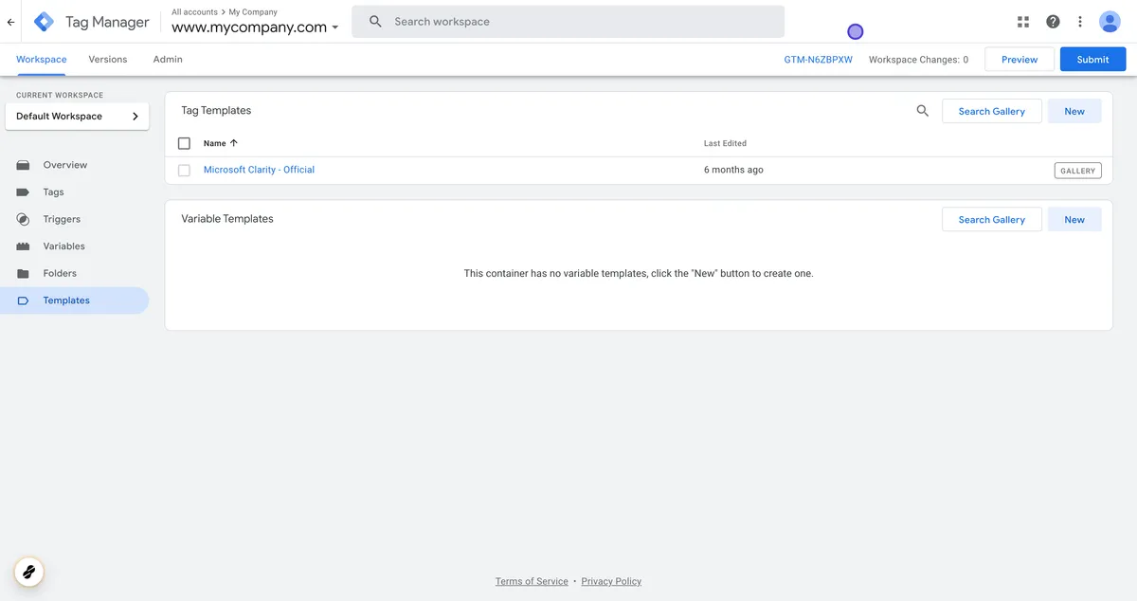Switch to the Admin tab
This screenshot has width=1137, height=601.
coord(168,59)
